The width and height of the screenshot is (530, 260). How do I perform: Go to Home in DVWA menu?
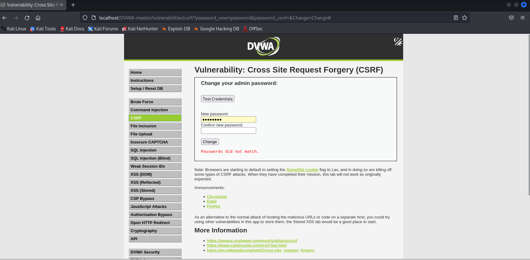coord(155,72)
